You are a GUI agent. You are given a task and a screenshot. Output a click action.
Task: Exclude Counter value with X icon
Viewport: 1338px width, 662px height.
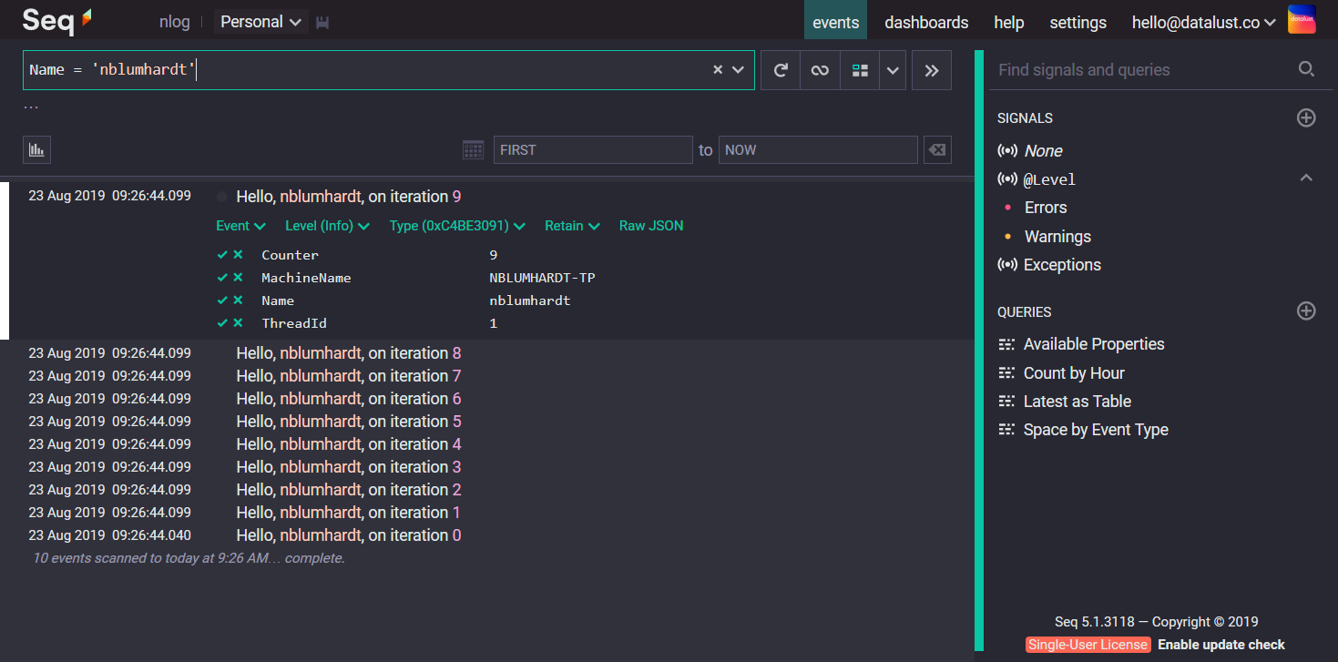(x=238, y=255)
